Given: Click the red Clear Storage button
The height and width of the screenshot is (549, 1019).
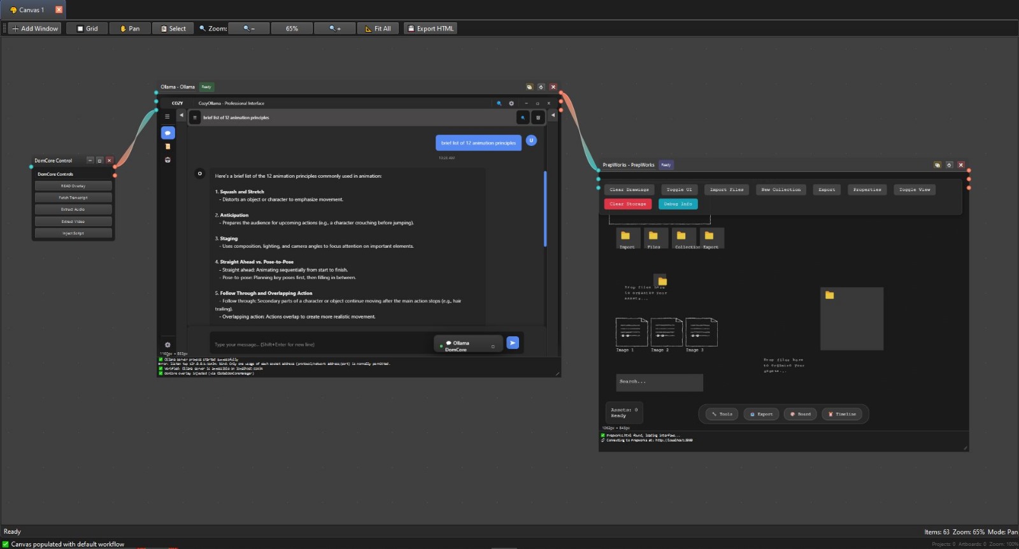Looking at the screenshot, I should pyautogui.click(x=627, y=204).
